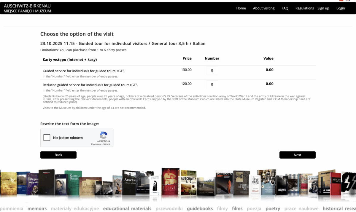Open the Regulations page

[304, 8]
